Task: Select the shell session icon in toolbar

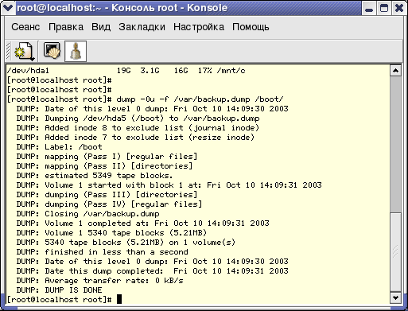Action: pos(52,51)
